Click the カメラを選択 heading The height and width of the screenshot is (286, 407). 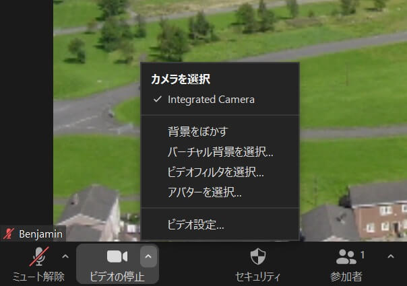tap(181, 79)
